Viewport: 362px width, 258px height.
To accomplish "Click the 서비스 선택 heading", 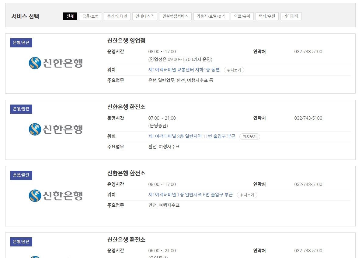I will (x=25, y=16).
